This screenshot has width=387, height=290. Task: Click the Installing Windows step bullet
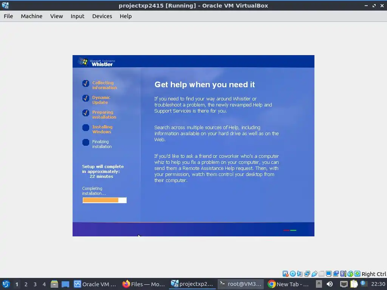point(86,128)
